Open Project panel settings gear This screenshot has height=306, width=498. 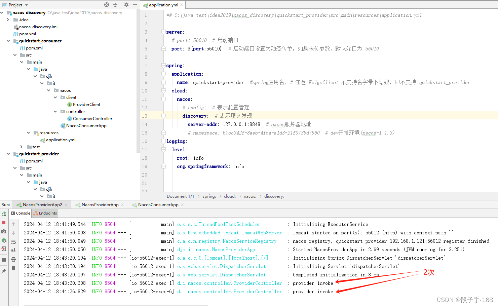click(126, 5)
